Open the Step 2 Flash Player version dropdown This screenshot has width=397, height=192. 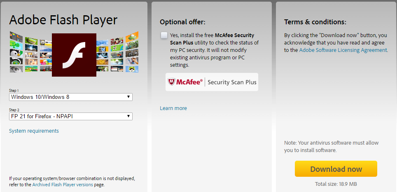point(71,117)
